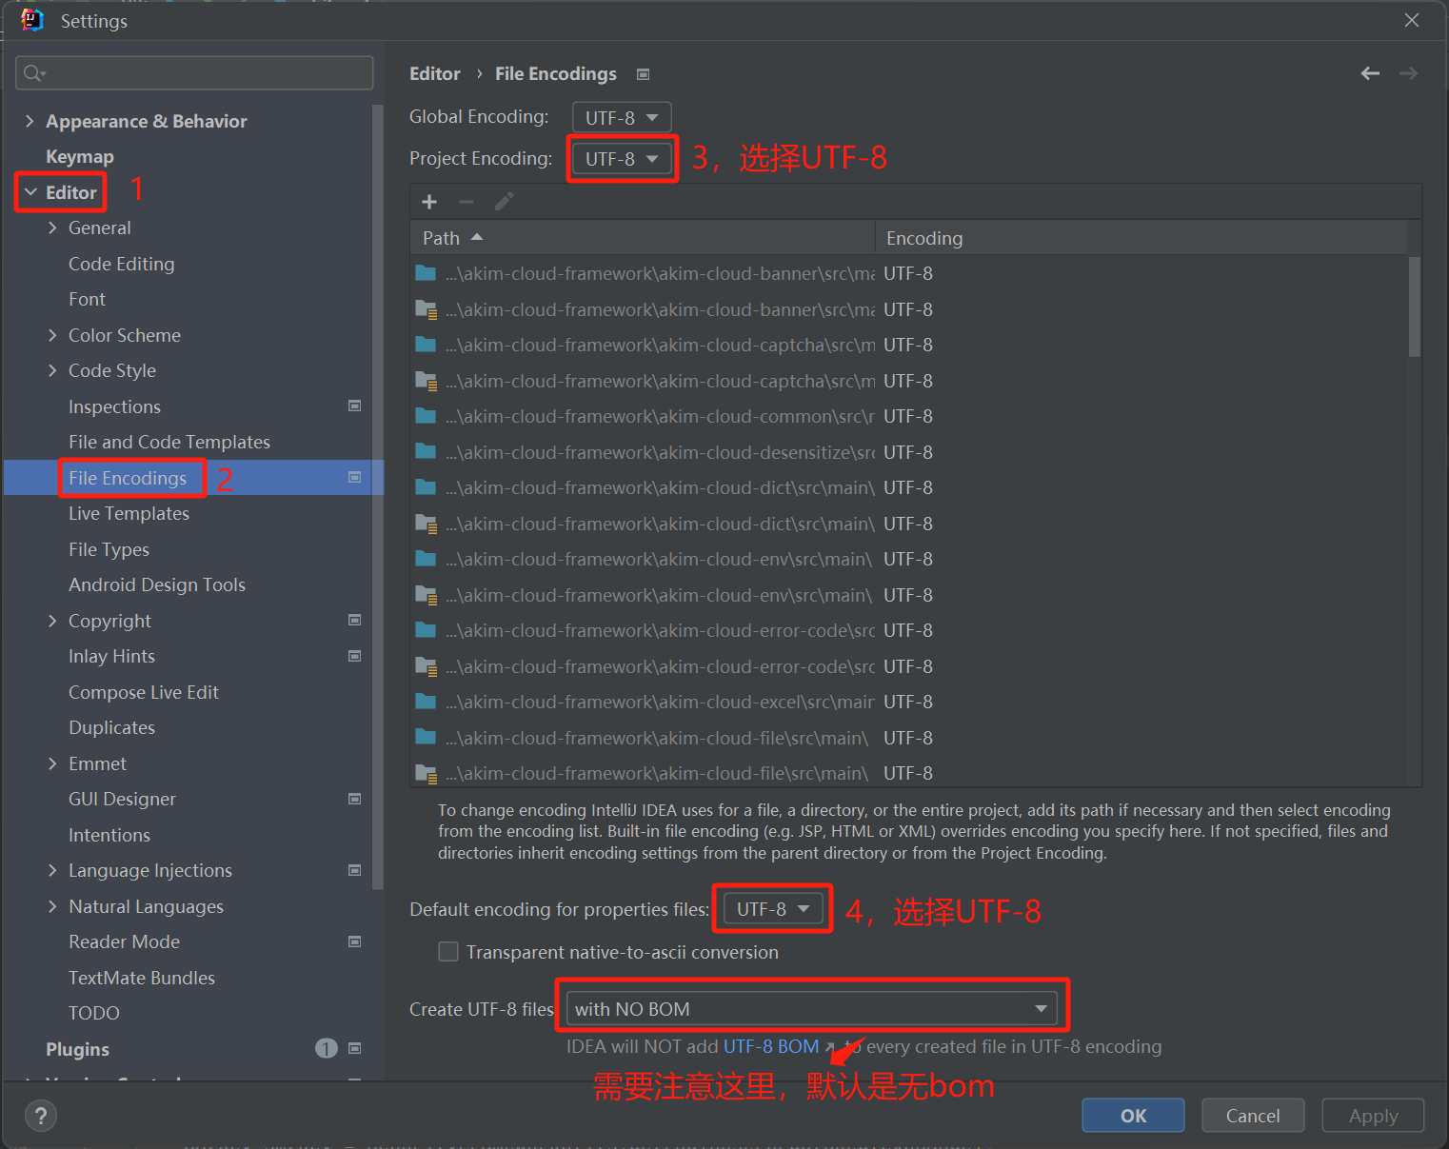Open the Create UTF-8 files BOM dropdown
This screenshot has width=1449, height=1149.
[x=812, y=1009]
